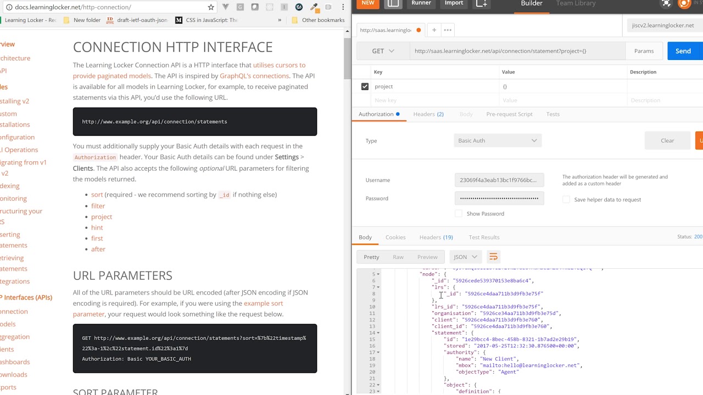Open the New folder bookmark
Screen dimensions: 703x395
(x=82, y=20)
